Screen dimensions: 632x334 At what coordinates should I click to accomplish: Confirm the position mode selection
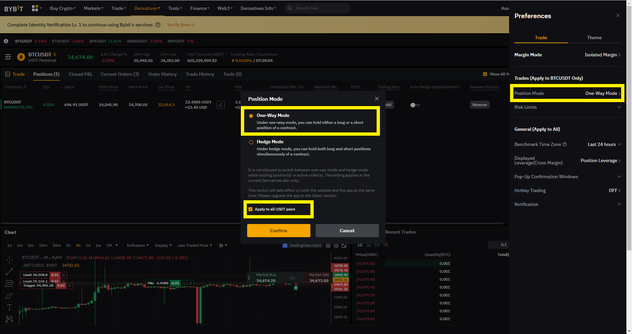[279, 231]
